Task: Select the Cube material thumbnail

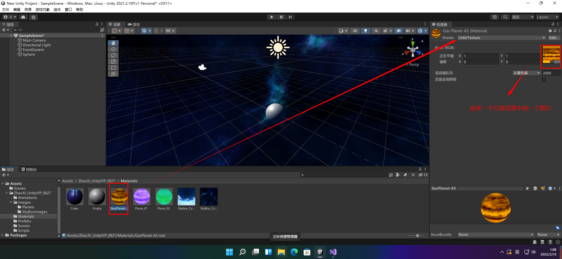Action: [x=75, y=196]
